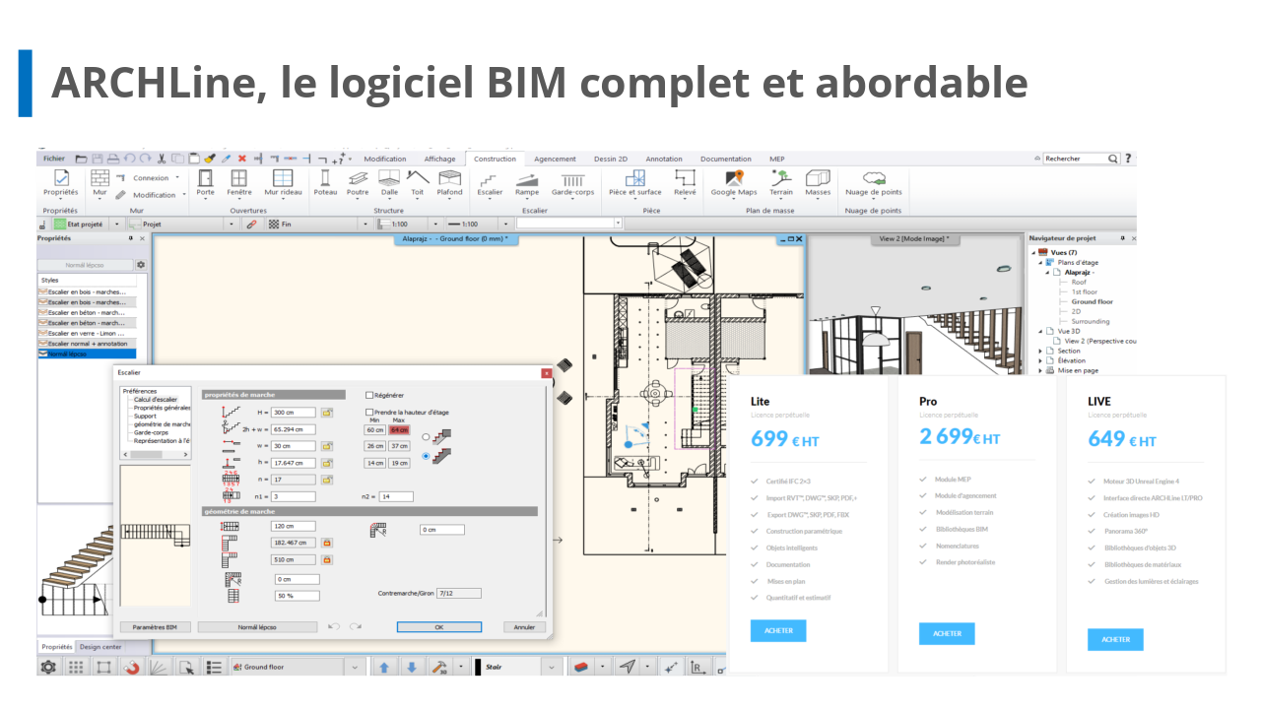Screen dimensions: 1261x709
Task: Click the red 64 cm Max value
Action: coord(399,429)
